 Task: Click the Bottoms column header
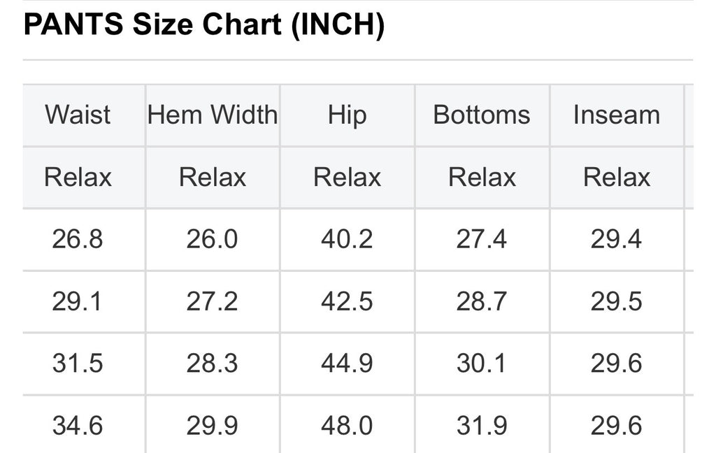coord(482,115)
